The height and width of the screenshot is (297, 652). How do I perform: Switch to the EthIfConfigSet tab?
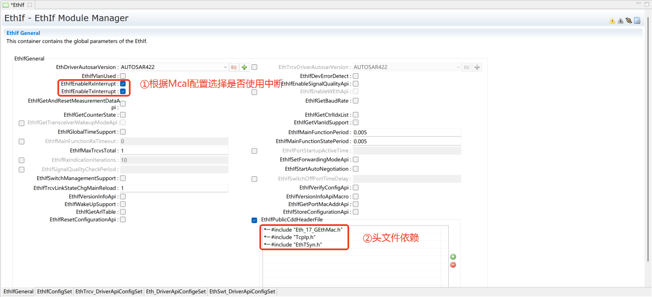(54, 291)
